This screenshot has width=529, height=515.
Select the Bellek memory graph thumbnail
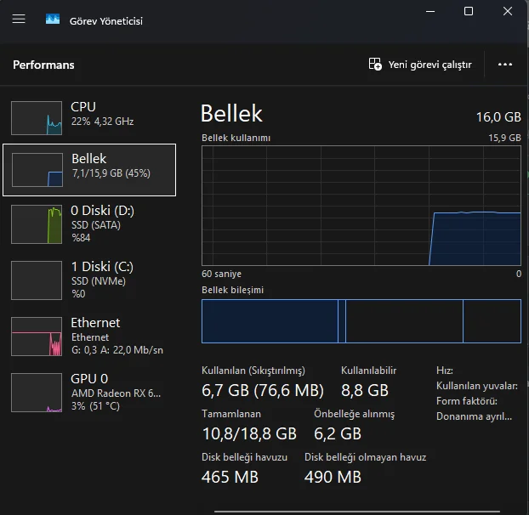point(37,170)
